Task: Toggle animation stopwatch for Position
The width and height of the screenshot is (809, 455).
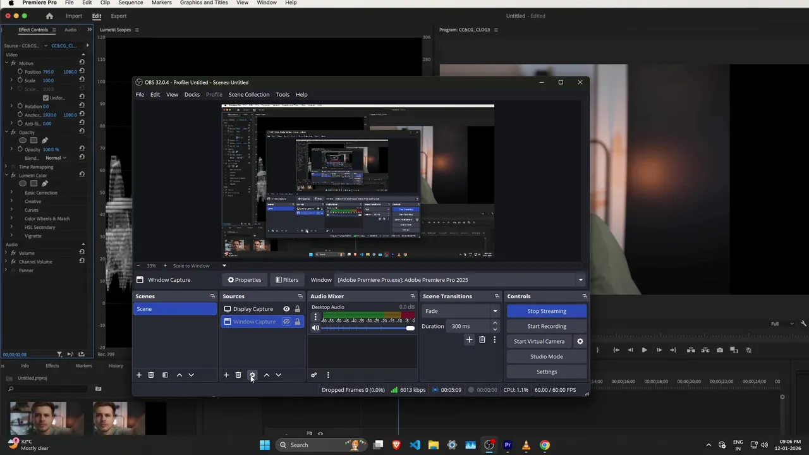Action: [x=20, y=71]
